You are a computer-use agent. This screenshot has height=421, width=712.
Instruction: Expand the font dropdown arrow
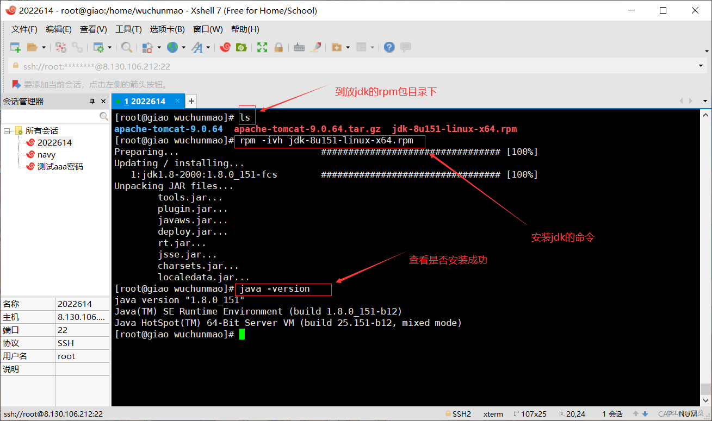pyautogui.click(x=208, y=48)
